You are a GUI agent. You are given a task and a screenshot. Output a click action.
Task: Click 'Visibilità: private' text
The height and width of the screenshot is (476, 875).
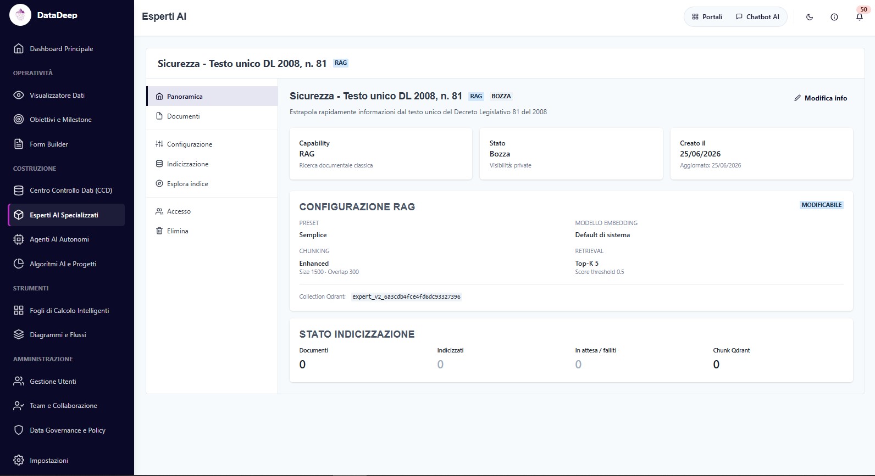(510, 165)
